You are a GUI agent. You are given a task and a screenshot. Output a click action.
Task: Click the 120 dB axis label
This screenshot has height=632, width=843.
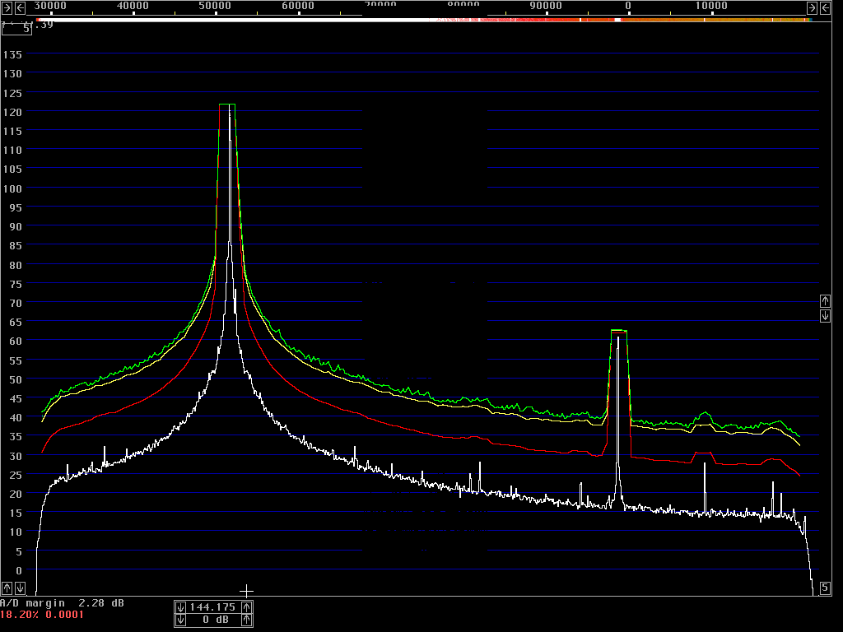[12, 112]
